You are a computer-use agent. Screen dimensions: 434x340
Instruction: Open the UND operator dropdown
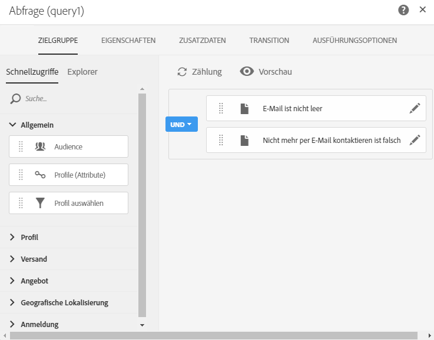pyautogui.click(x=181, y=124)
